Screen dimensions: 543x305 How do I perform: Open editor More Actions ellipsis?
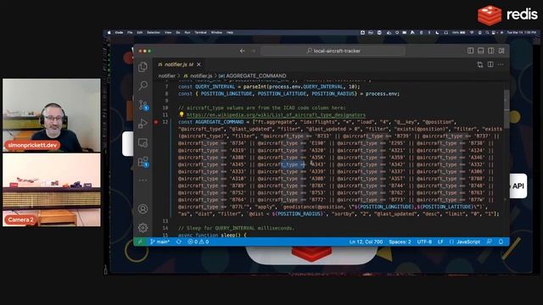point(501,64)
